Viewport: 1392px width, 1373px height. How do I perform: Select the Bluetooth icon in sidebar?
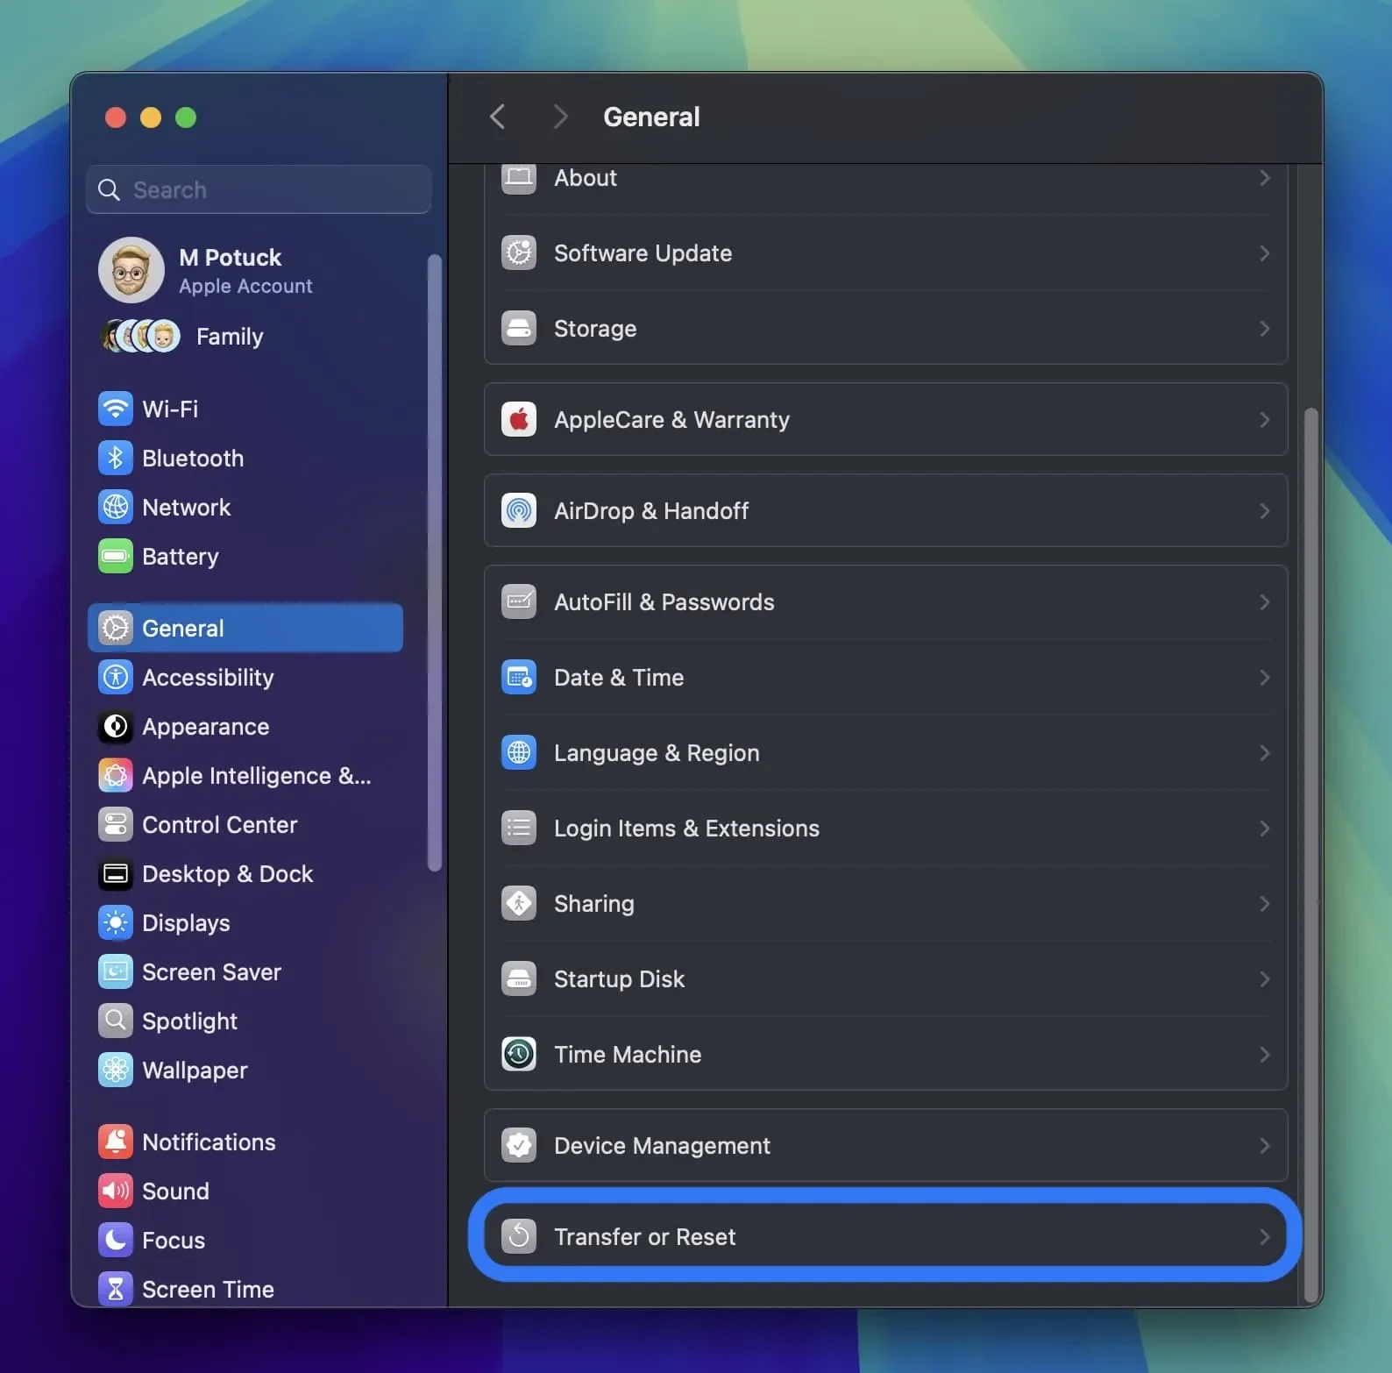pyautogui.click(x=115, y=458)
